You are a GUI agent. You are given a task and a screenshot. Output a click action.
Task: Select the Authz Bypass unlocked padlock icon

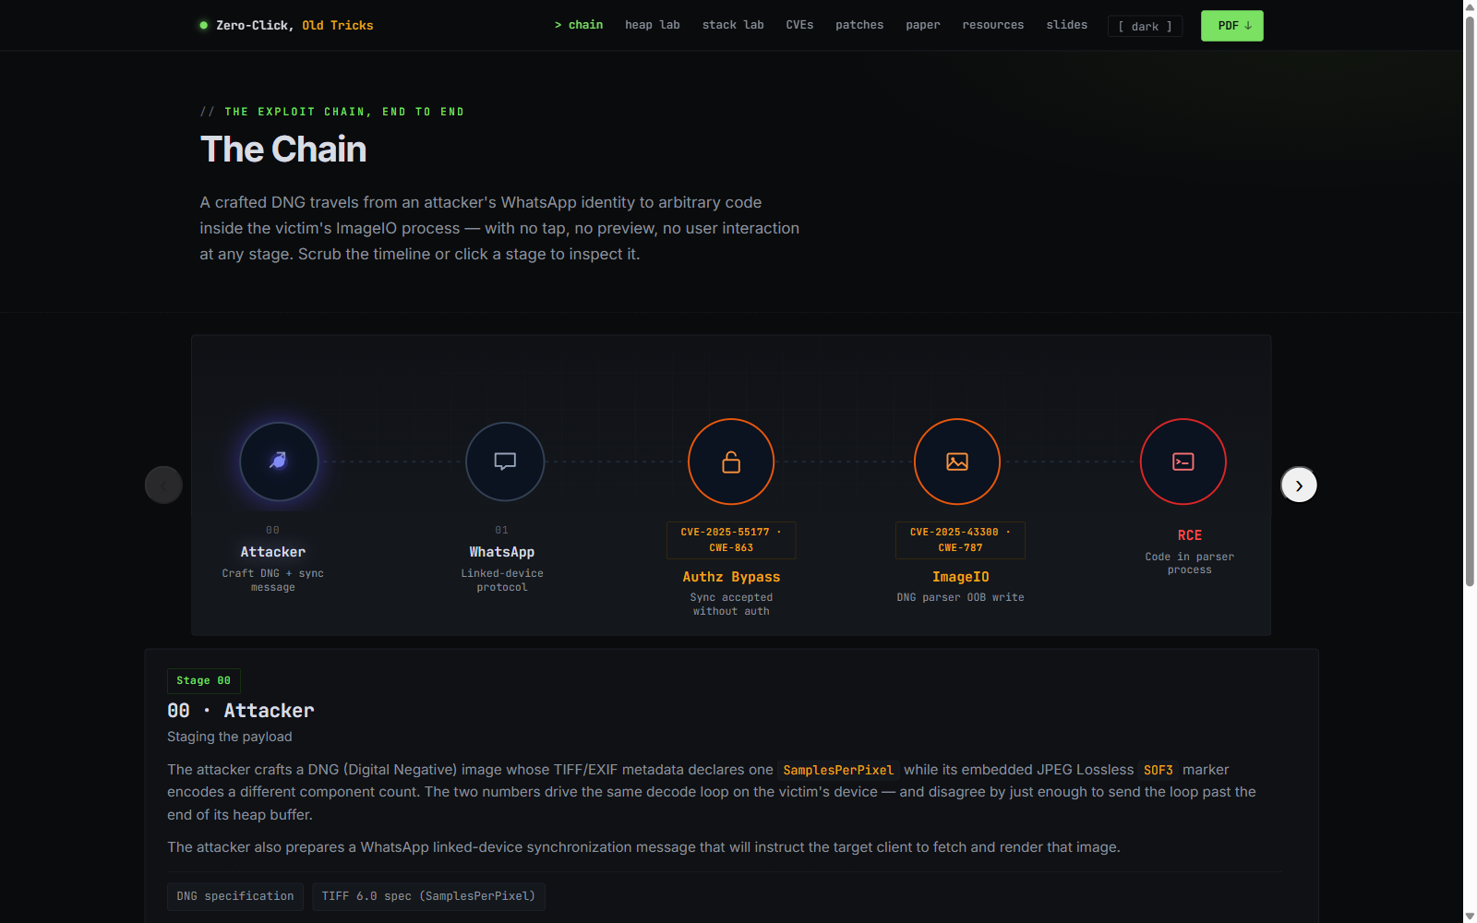pos(731,461)
